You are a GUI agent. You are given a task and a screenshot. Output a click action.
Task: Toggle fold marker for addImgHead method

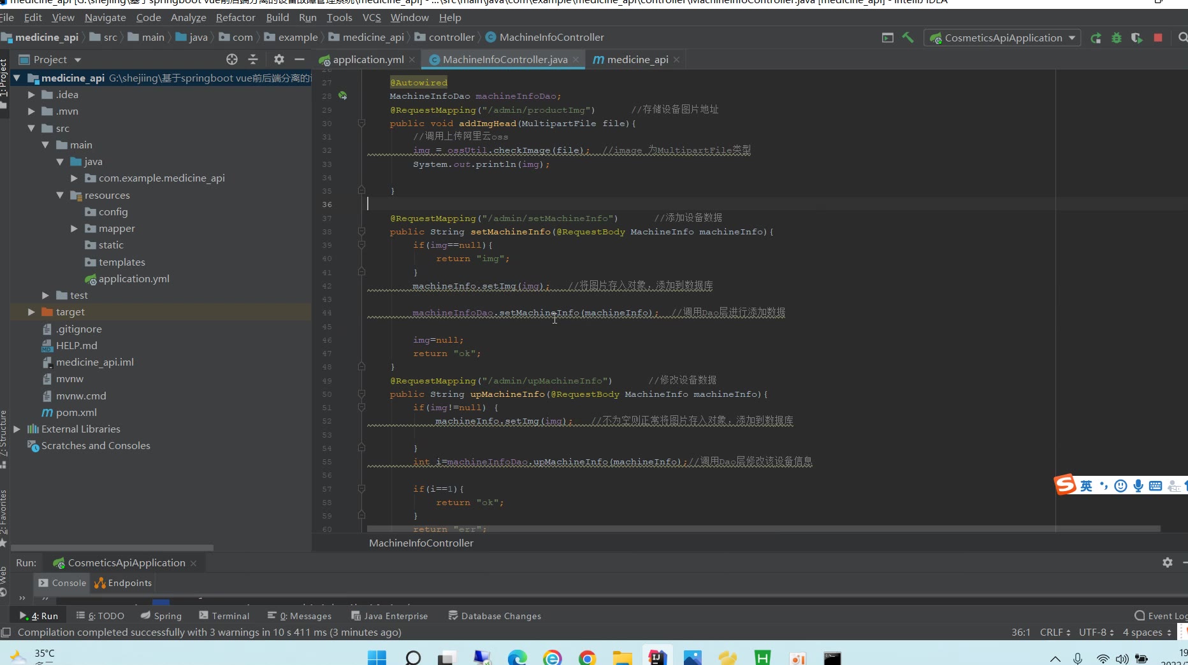361,124
